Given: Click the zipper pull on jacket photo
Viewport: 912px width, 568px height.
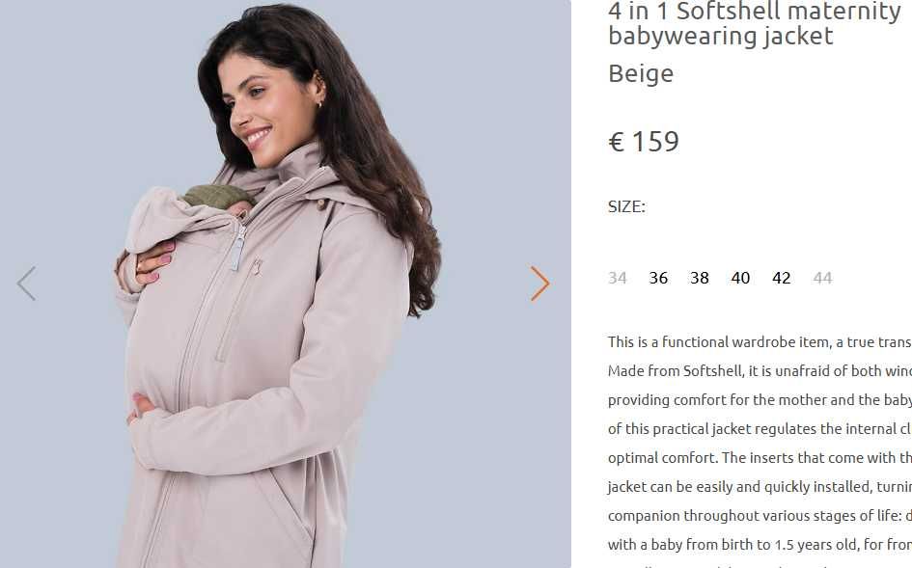Looking at the screenshot, I should [237, 247].
